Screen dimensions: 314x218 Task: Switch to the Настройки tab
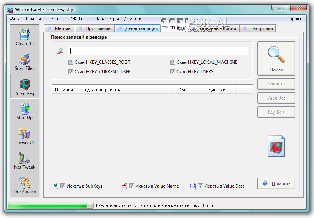point(258,28)
